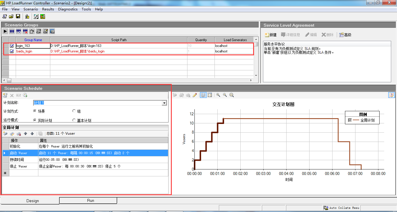The width and height of the screenshot is (397, 212).
Task: Save the scenario with the floppy disk icon
Action: [18, 17]
